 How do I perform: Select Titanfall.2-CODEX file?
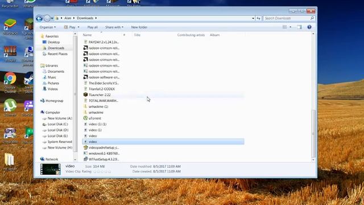(102, 89)
